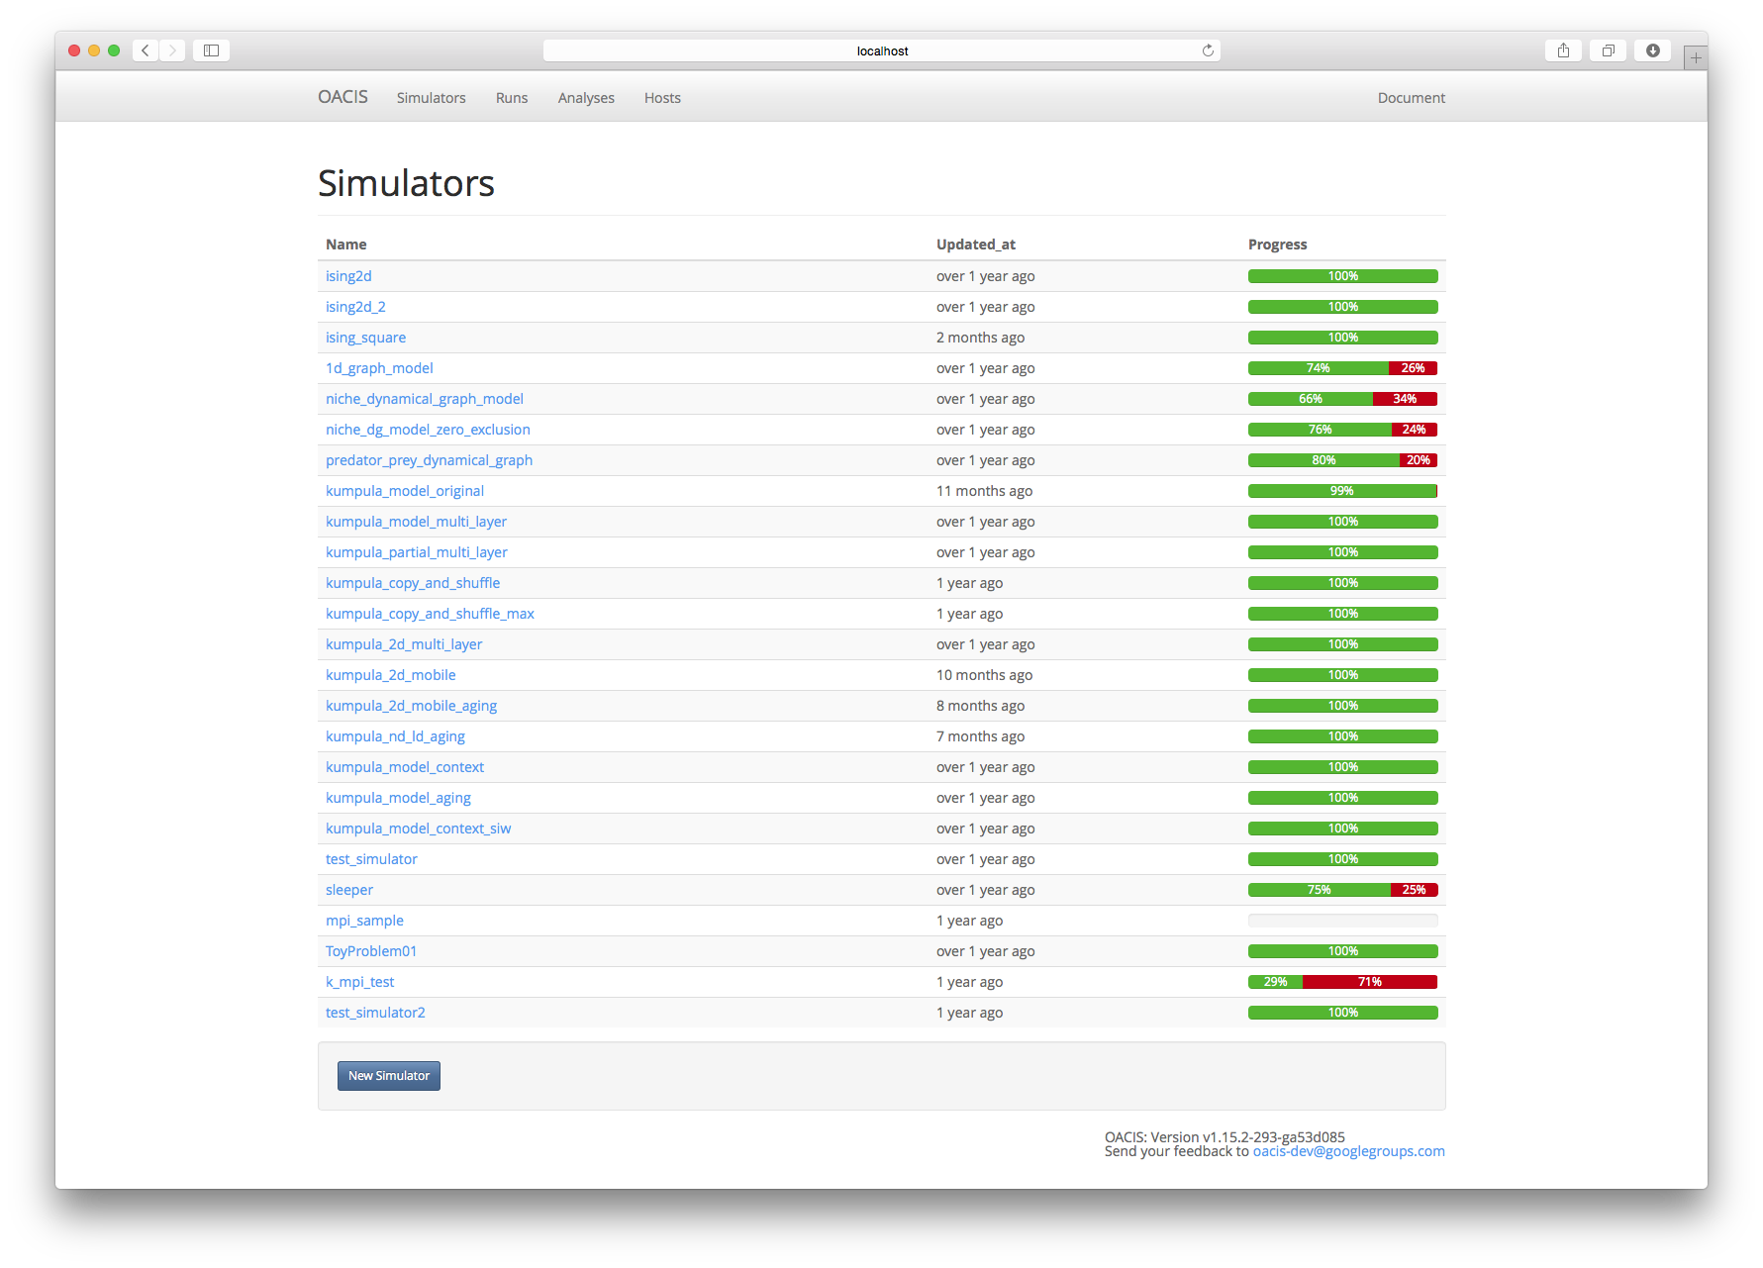Open the sleeper simulator
The width and height of the screenshot is (1763, 1268).
pyautogui.click(x=349, y=890)
